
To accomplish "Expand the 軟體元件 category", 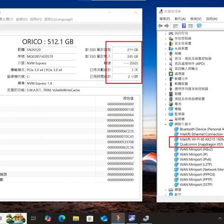I will point(165,79).
